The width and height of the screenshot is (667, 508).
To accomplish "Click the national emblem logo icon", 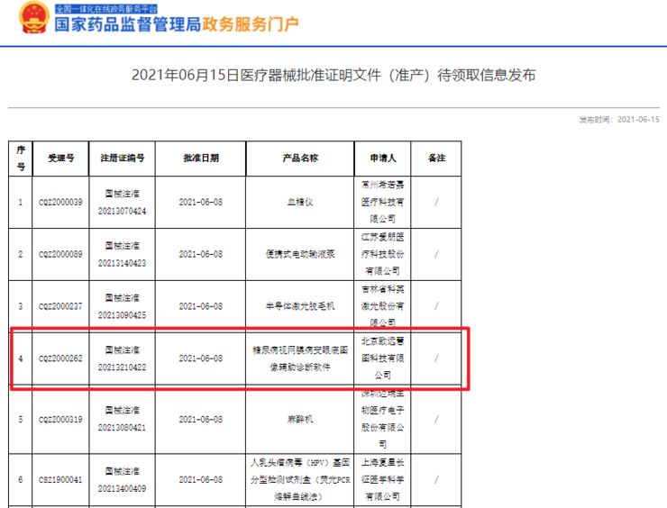I will coord(34,18).
